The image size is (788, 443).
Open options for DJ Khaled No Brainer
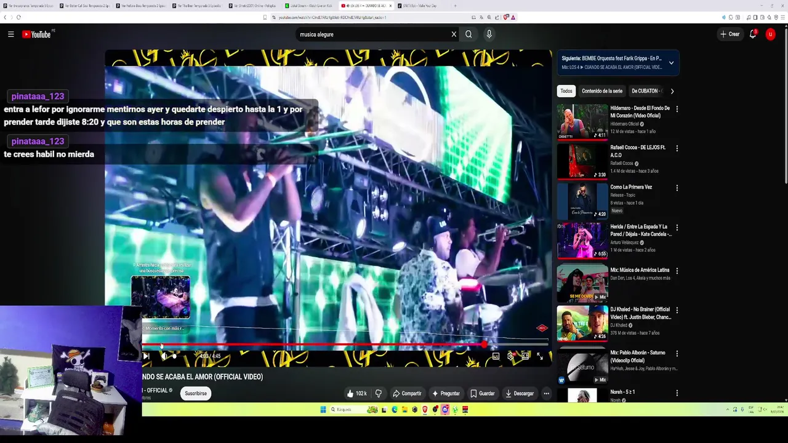(677, 310)
